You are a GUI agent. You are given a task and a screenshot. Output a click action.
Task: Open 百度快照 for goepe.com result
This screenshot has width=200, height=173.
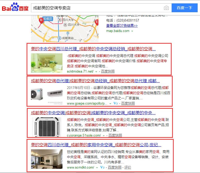[x=128, y=103]
